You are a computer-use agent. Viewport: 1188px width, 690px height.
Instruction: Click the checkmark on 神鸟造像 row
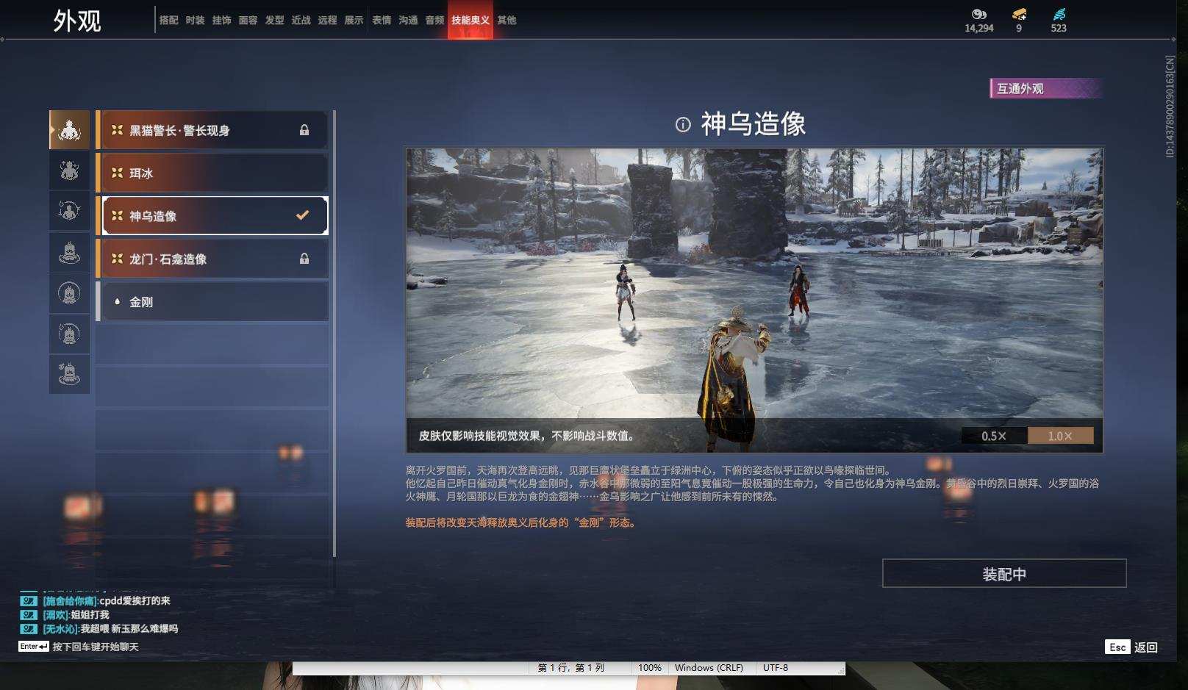tap(302, 215)
